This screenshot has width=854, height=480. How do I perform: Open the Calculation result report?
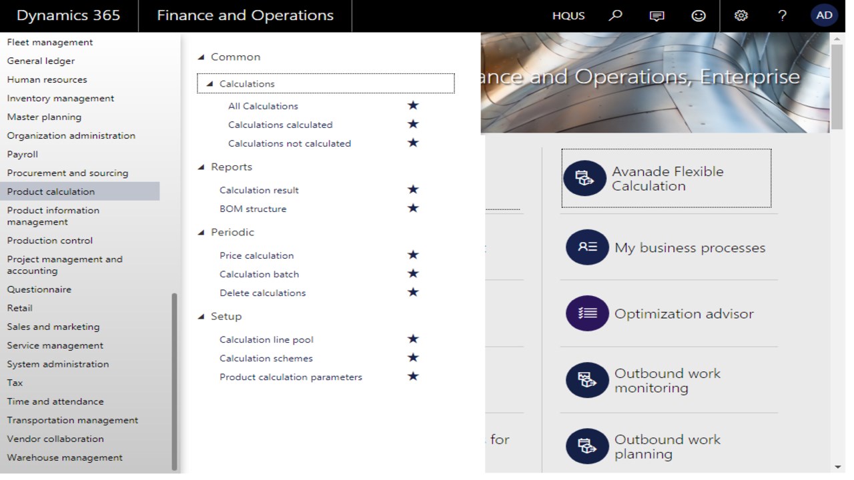(259, 190)
